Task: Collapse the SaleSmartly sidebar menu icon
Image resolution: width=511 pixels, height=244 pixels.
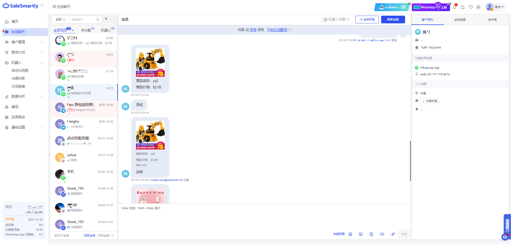Action: (42, 6)
